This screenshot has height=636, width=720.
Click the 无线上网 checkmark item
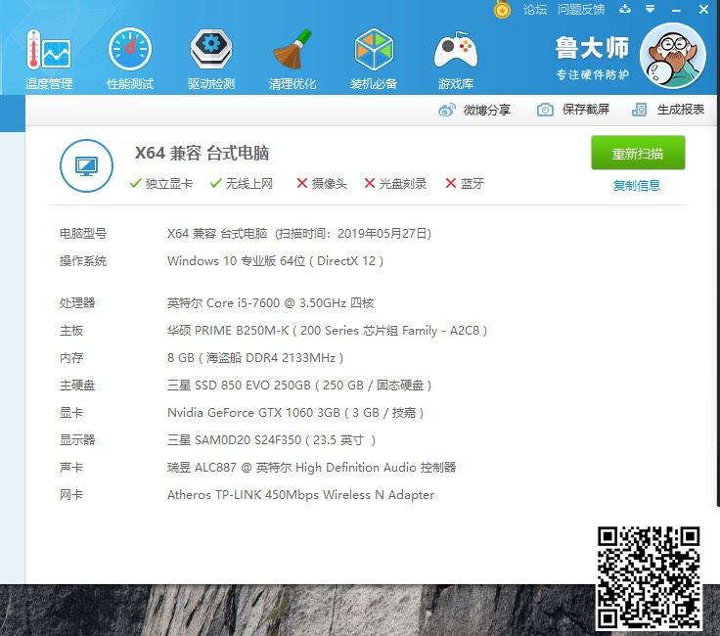[x=241, y=184]
